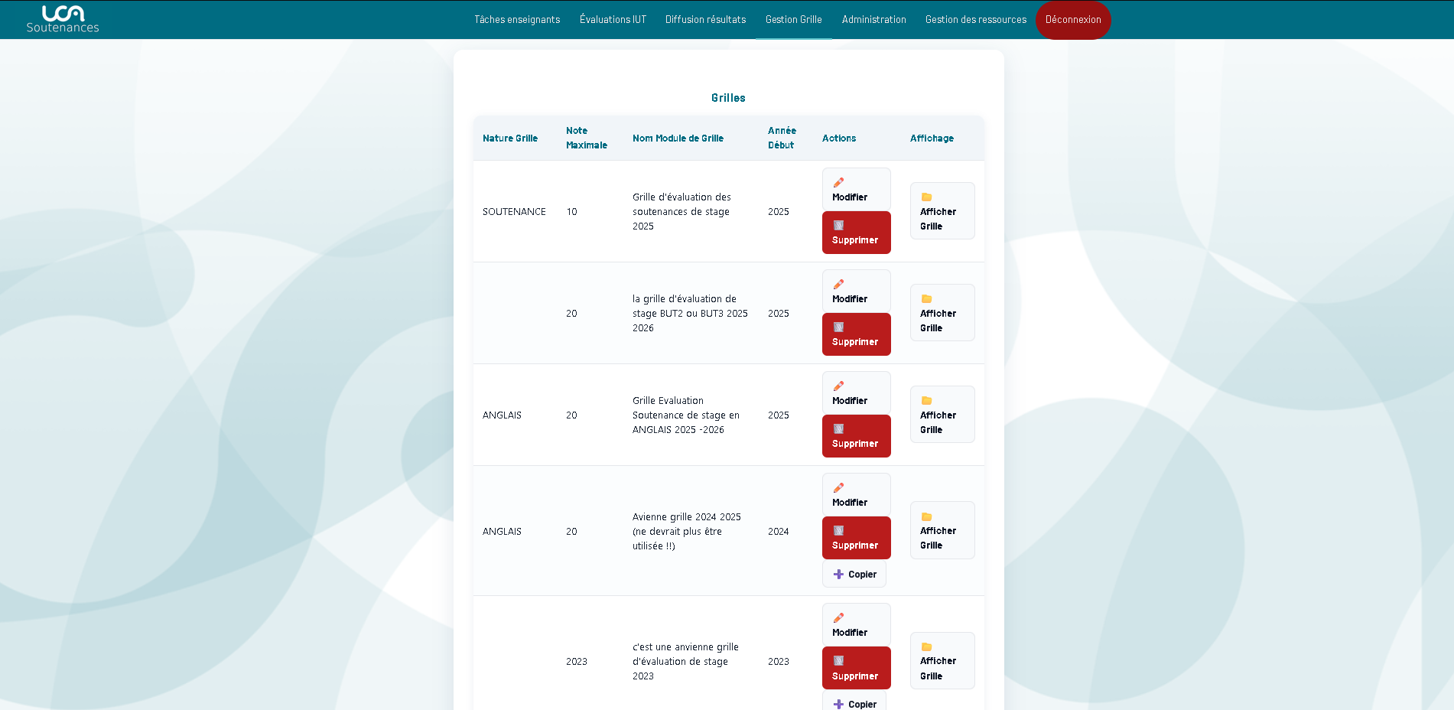Screen dimensions: 1454x710
Task: Click the UCA Soutenances logo
Action: pos(63,18)
